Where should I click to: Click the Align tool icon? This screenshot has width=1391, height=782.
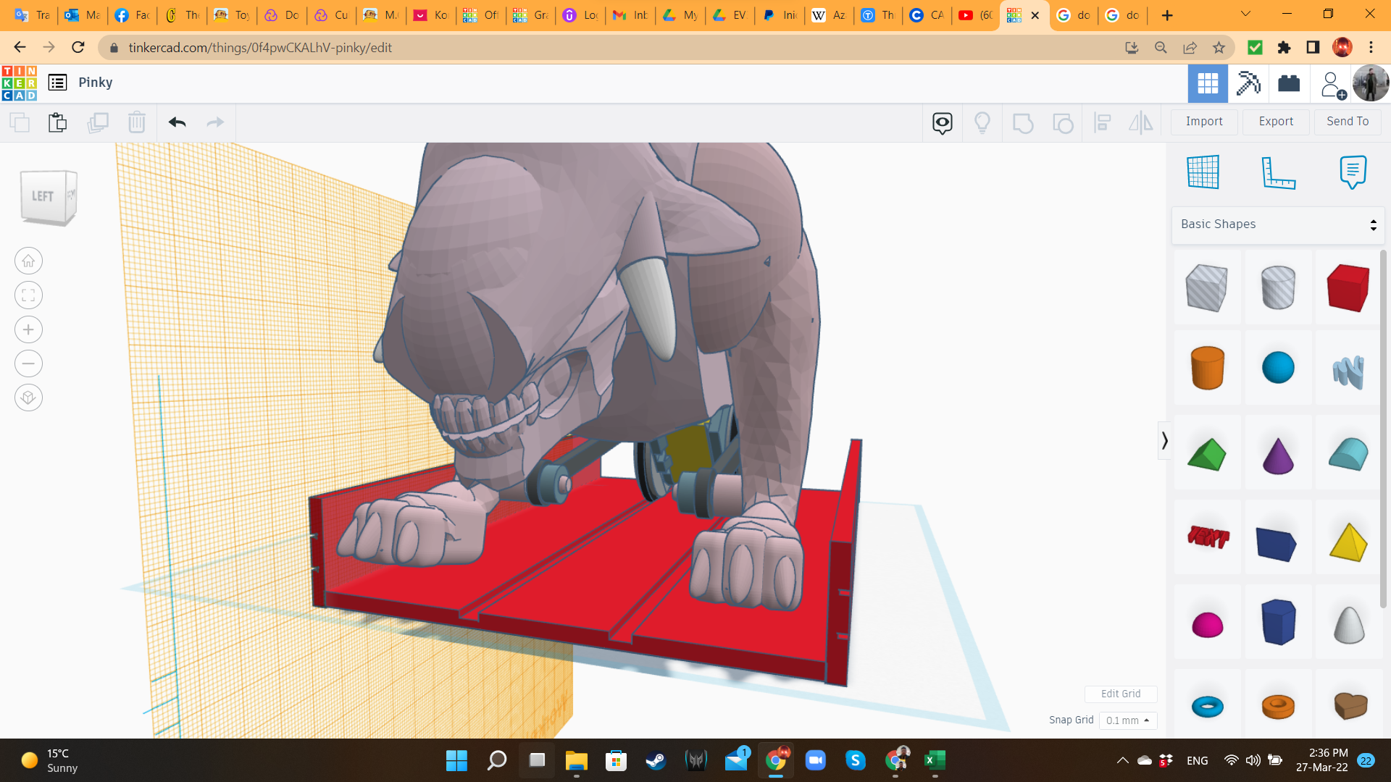tap(1103, 123)
